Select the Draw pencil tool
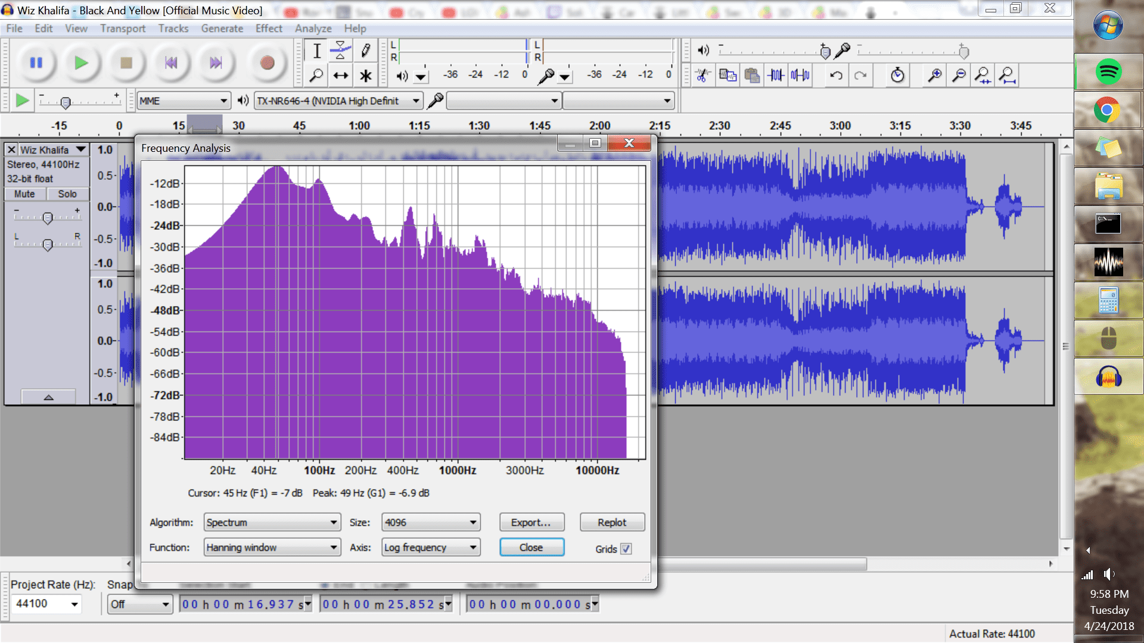 [365, 51]
